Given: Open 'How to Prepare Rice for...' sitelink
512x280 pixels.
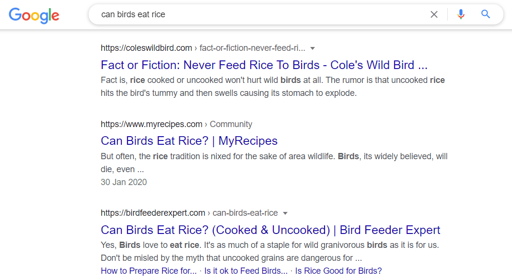Looking at the screenshot, I should click(149, 271).
